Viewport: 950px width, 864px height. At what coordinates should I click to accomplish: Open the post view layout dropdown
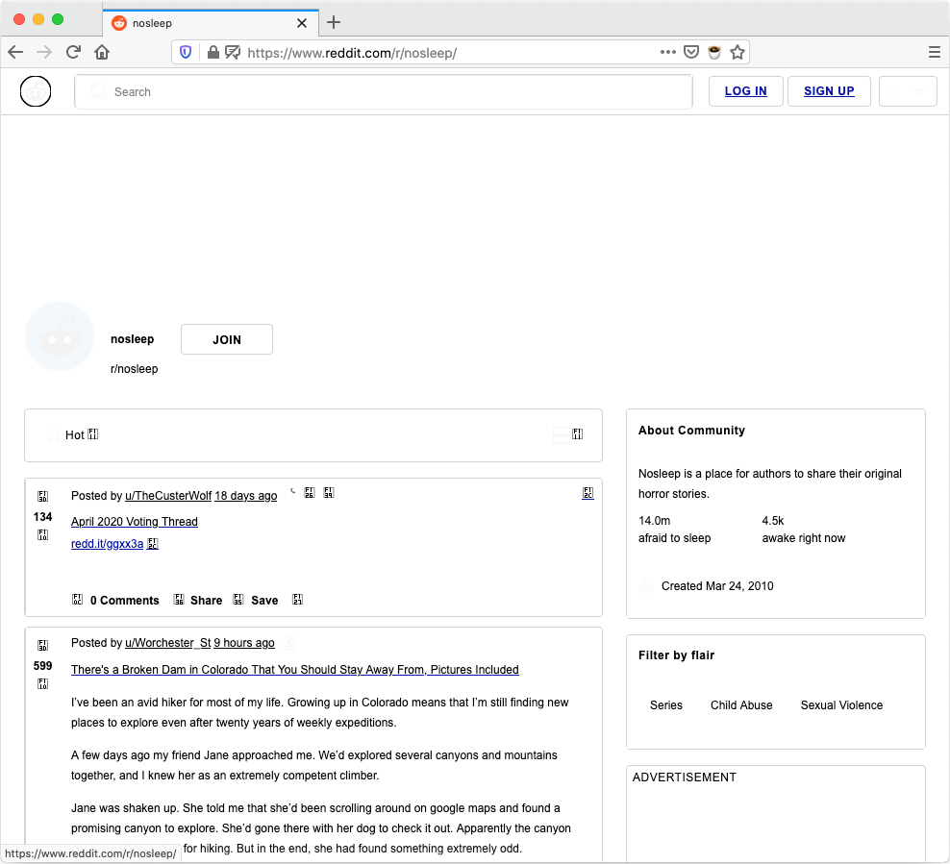(x=568, y=434)
